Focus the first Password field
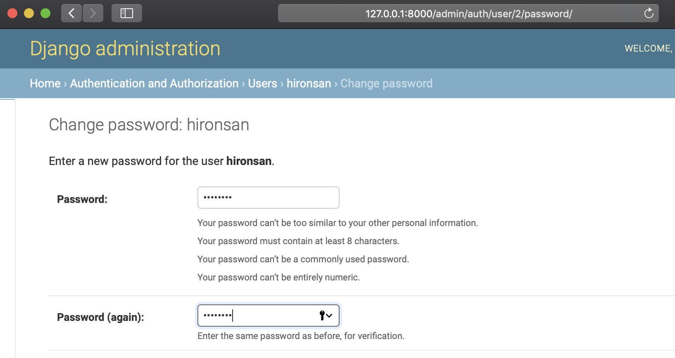 coord(268,198)
